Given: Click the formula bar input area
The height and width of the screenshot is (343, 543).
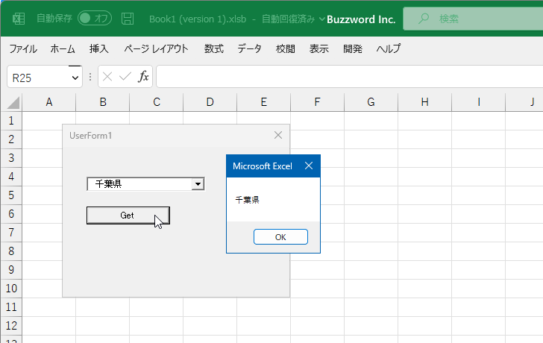Looking at the screenshot, I should [349, 77].
